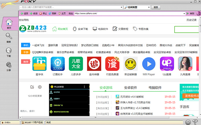Click the three-dot menu in 幸运破解器 screenshot
Viewport: 201px width, 125px height.
click(84, 87)
